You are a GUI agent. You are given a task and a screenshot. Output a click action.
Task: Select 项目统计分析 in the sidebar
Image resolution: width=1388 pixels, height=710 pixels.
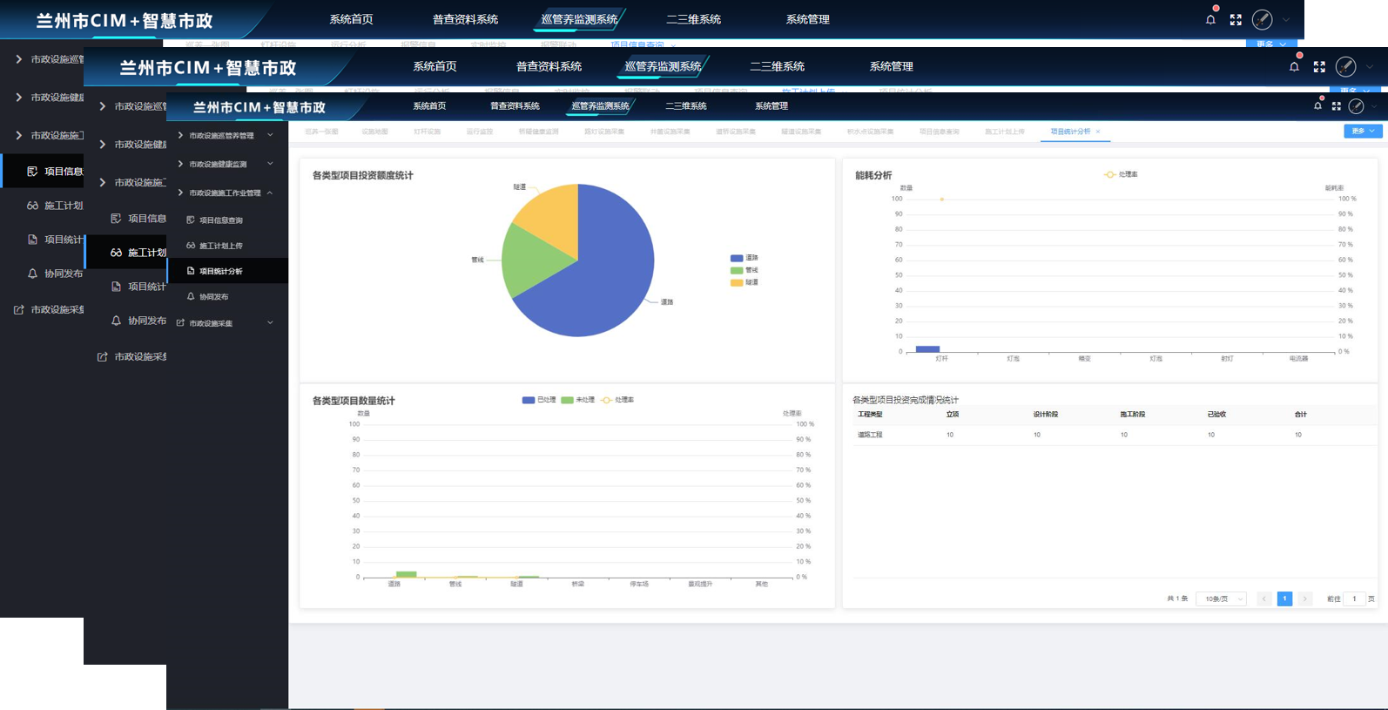pyautogui.click(x=220, y=271)
